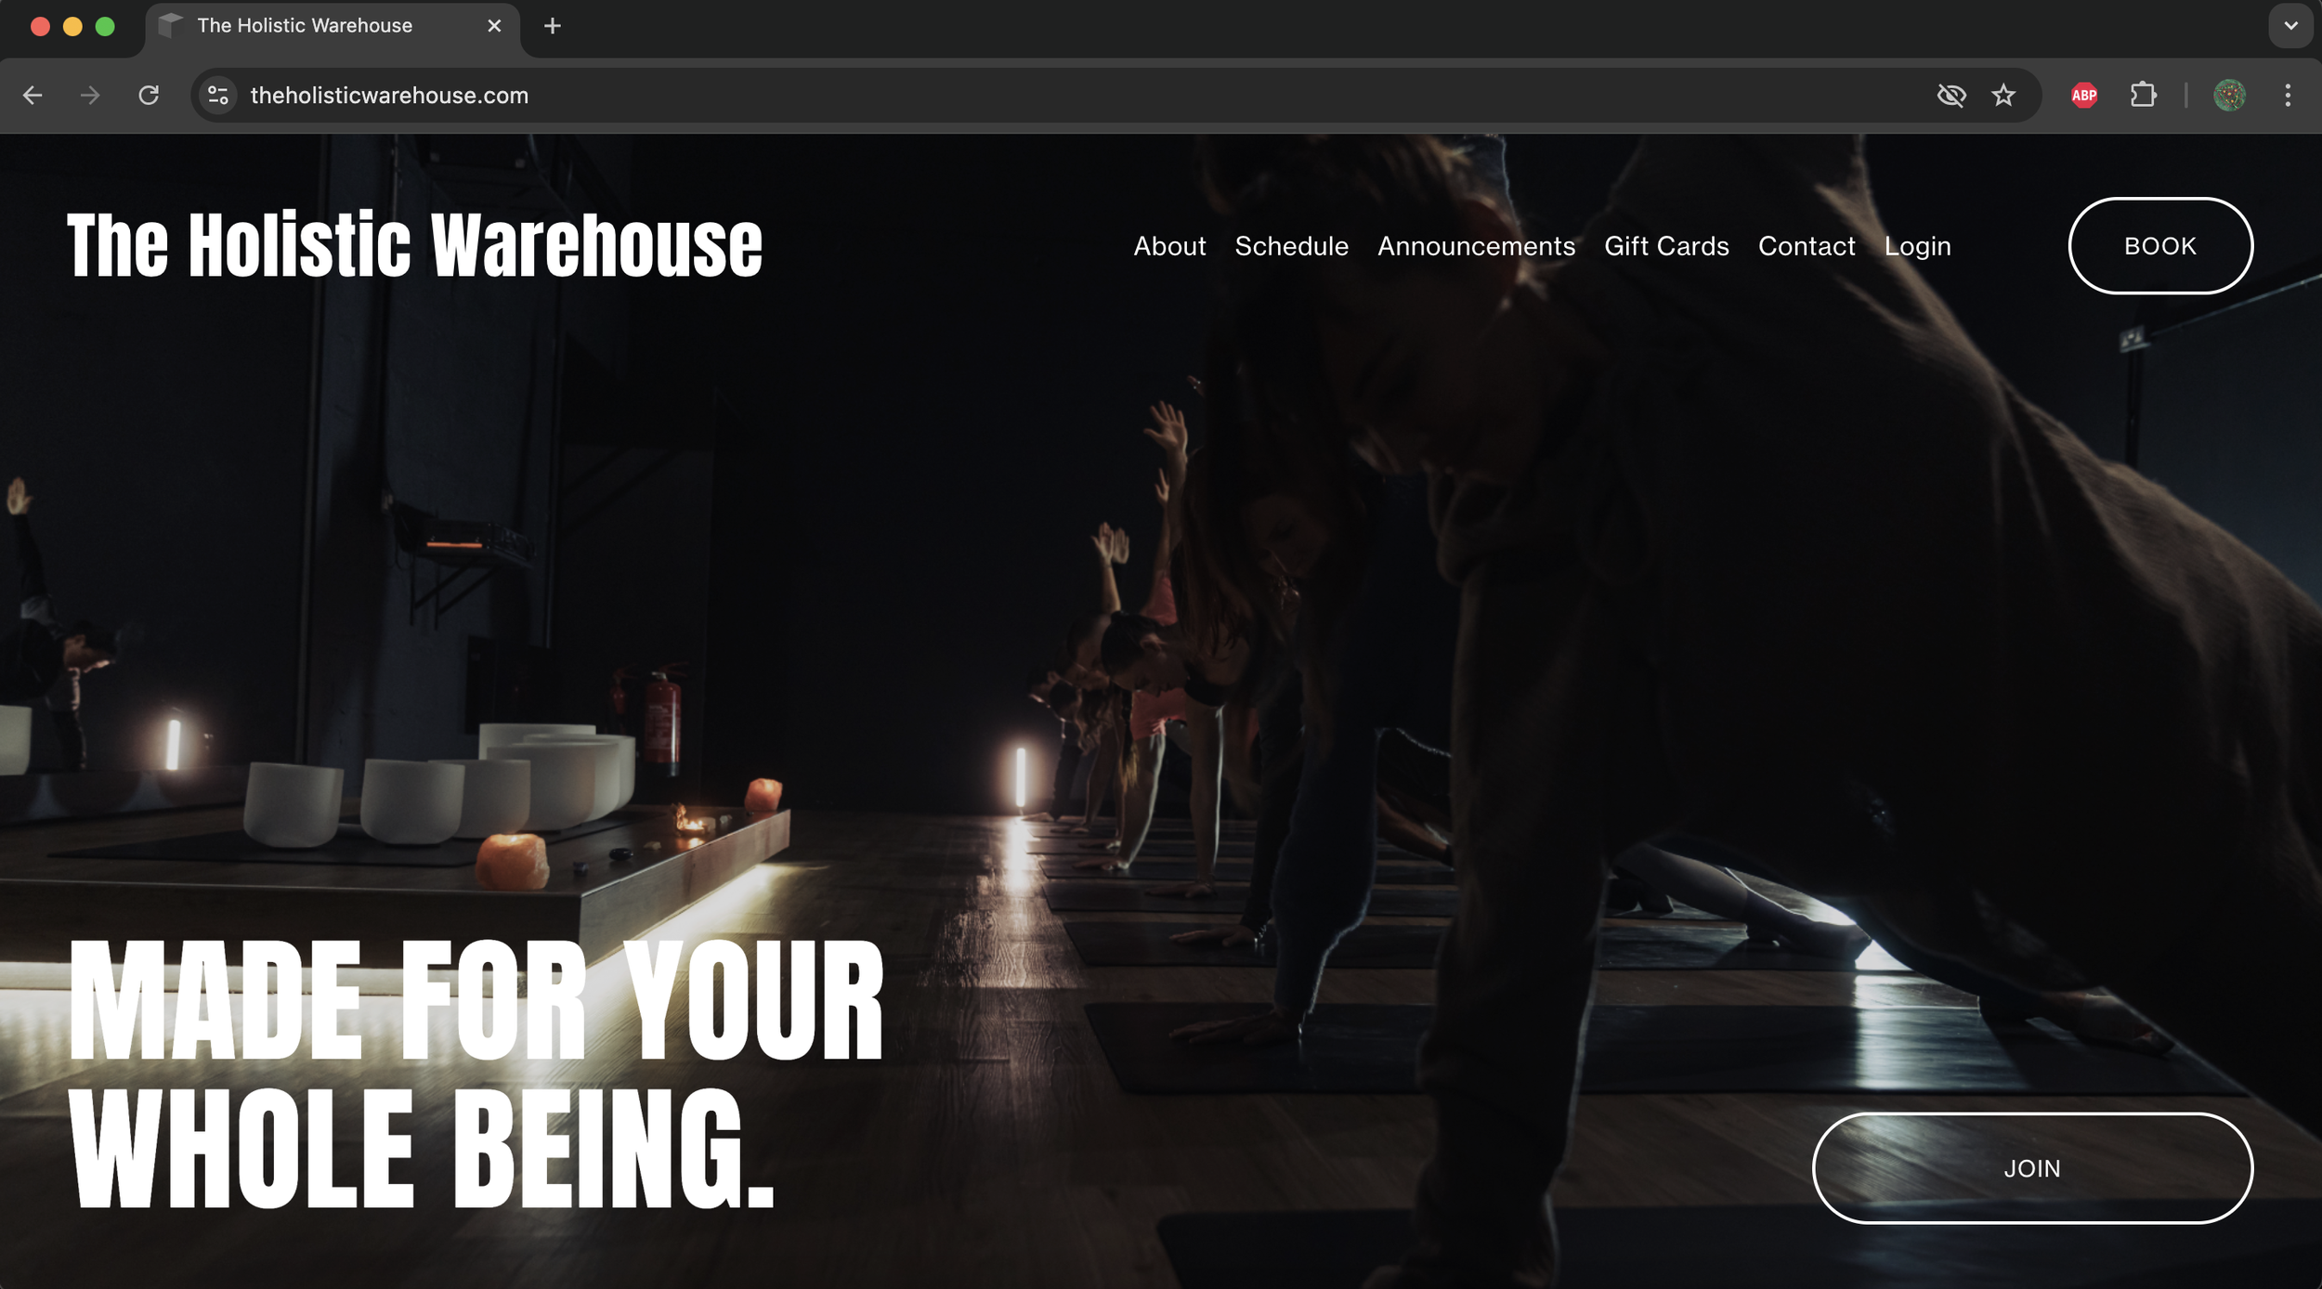Navigate to Contact
Image resolution: width=2322 pixels, height=1289 pixels.
click(x=1807, y=246)
